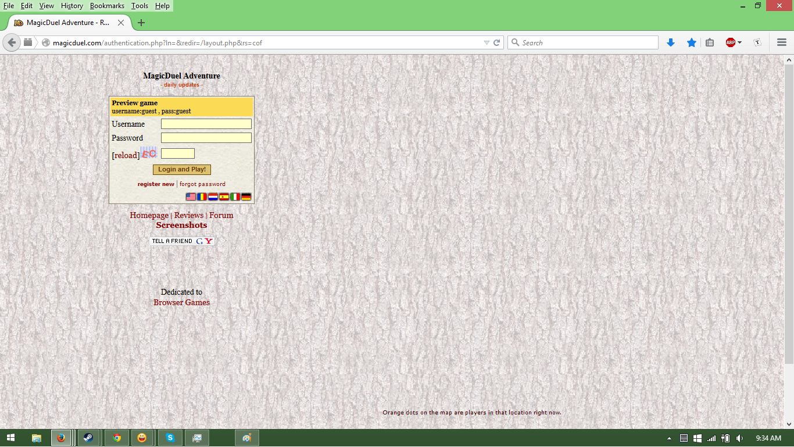Screen dimensions: 794x447
Task: Select the Italian flag language icon
Action: coord(235,197)
